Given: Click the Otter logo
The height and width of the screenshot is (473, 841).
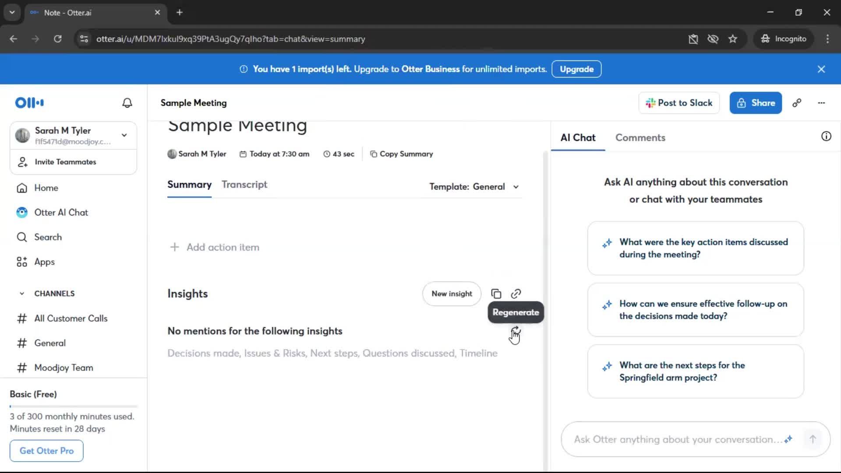Looking at the screenshot, I should [29, 103].
